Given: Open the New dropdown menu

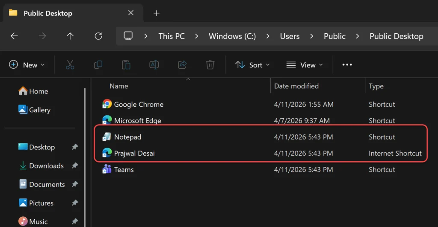Looking at the screenshot, I should pos(27,64).
